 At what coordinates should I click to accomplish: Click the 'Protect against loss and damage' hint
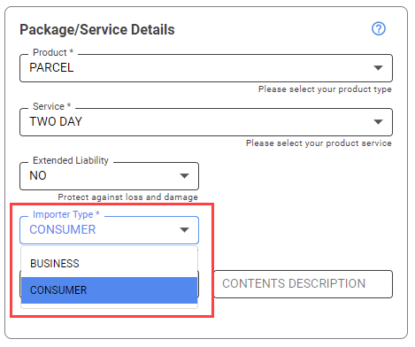point(127,197)
